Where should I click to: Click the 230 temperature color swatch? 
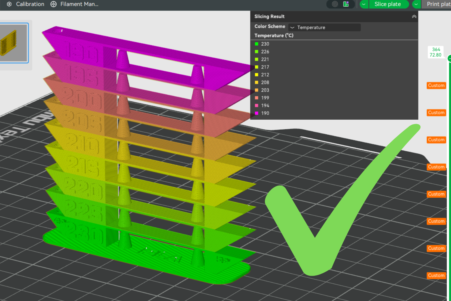point(257,44)
